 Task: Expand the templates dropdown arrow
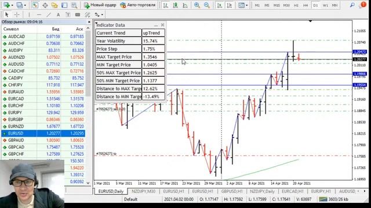point(246,5)
